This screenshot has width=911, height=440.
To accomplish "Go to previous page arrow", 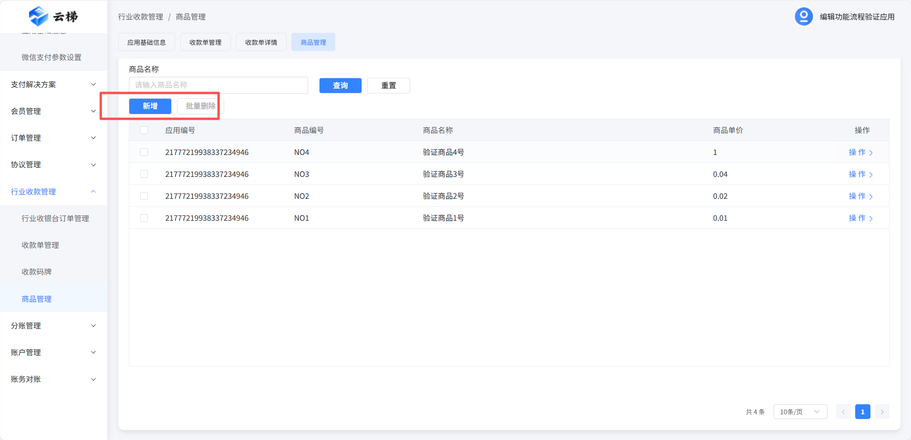I will 843,412.
